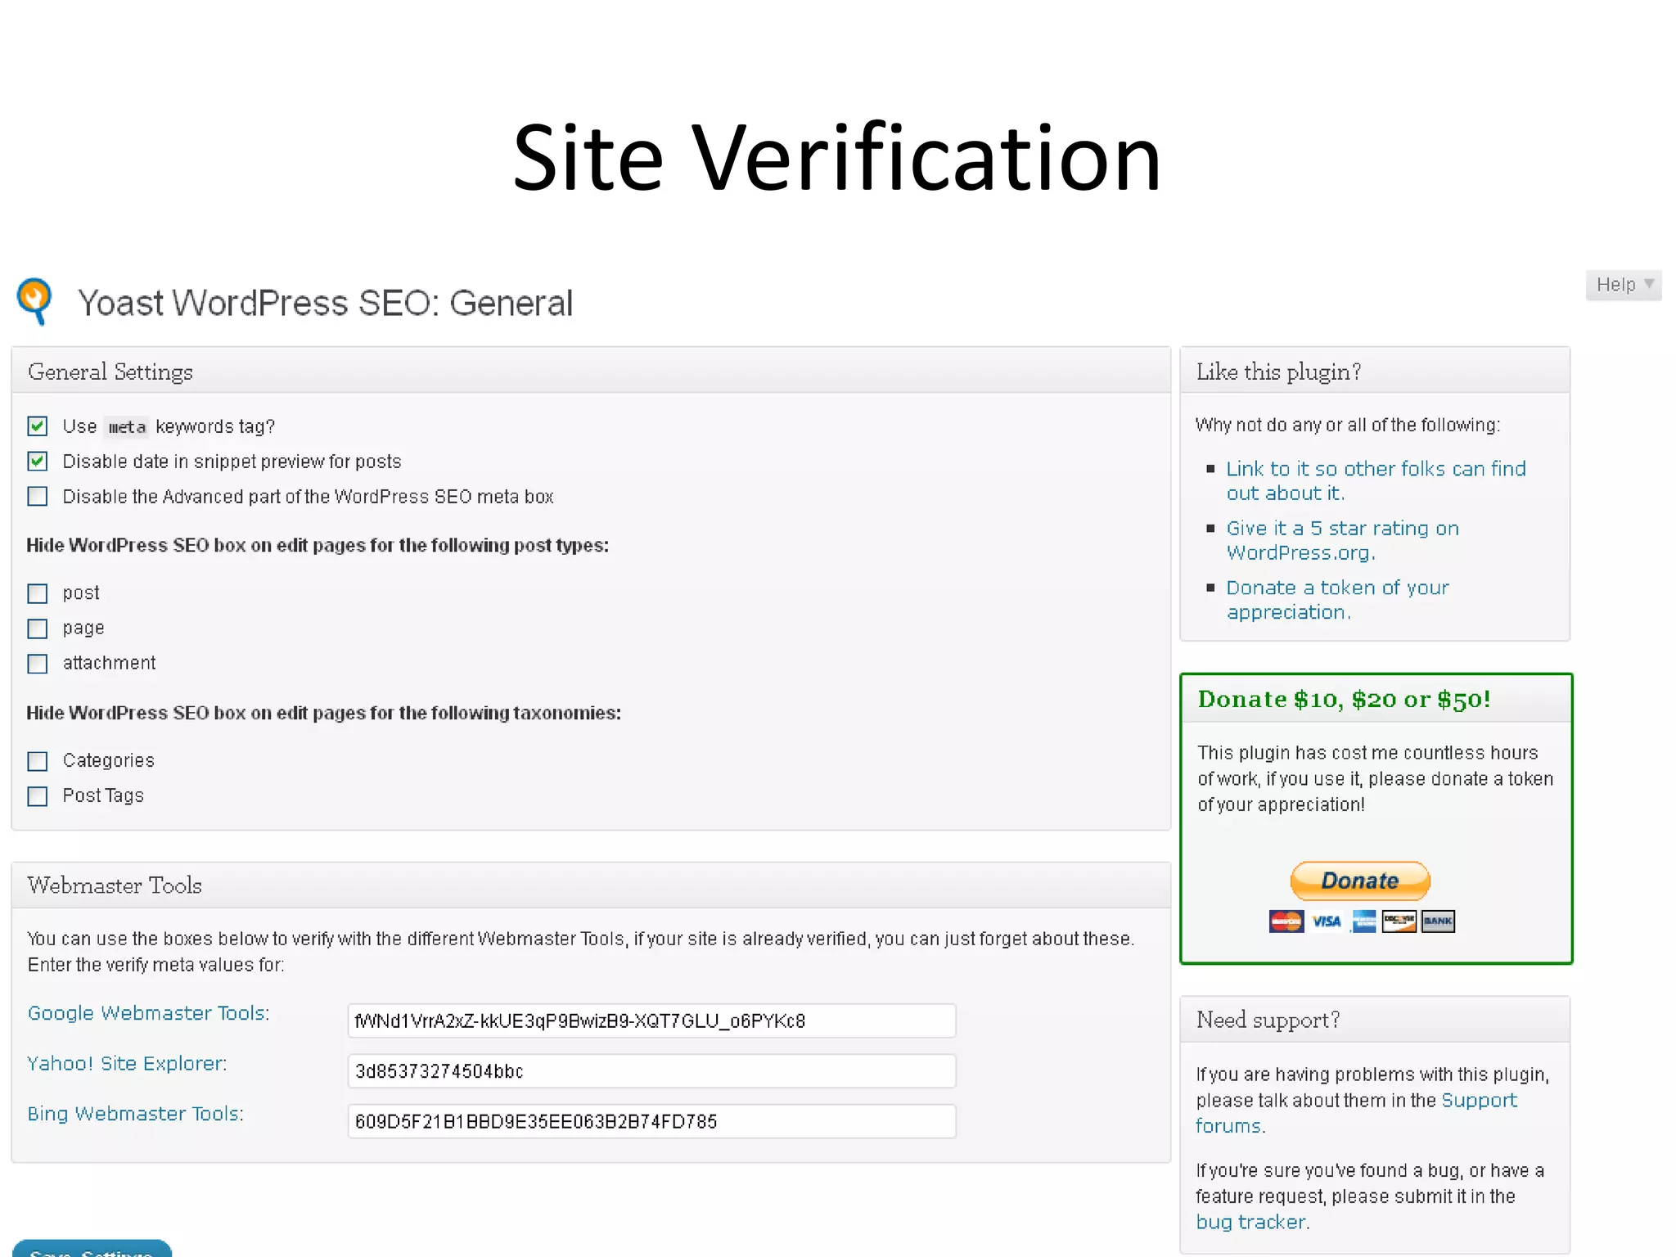1676x1257 pixels.
Task: Check the page type checkbox
Action: tap(38, 628)
